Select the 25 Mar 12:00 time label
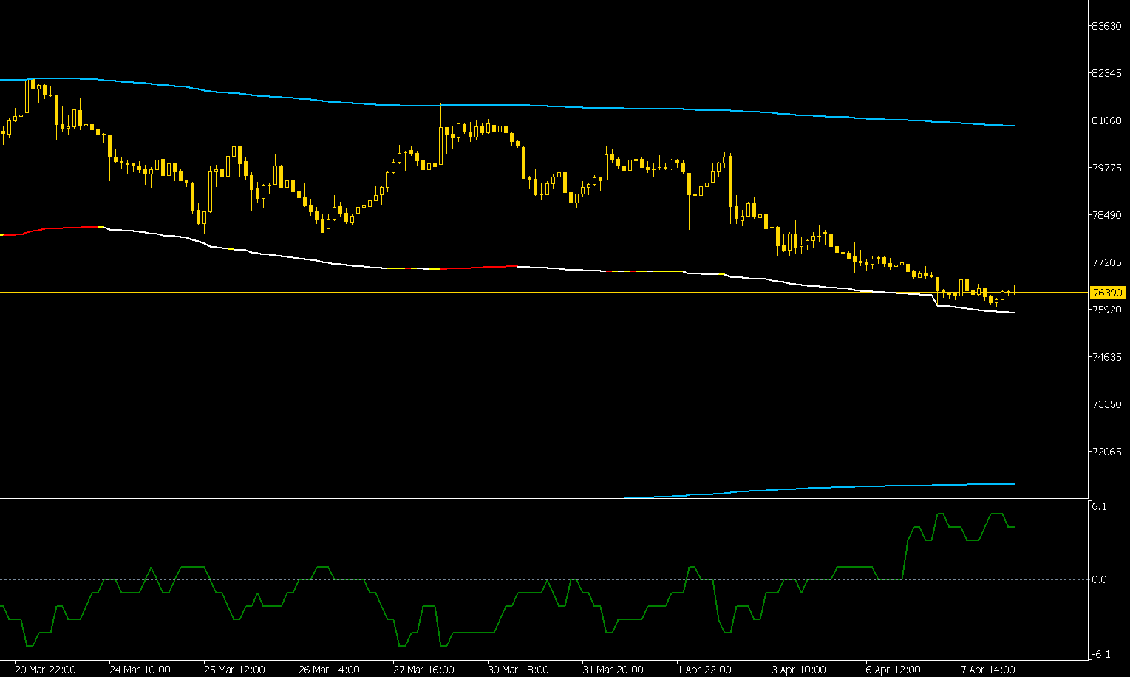 (x=234, y=670)
